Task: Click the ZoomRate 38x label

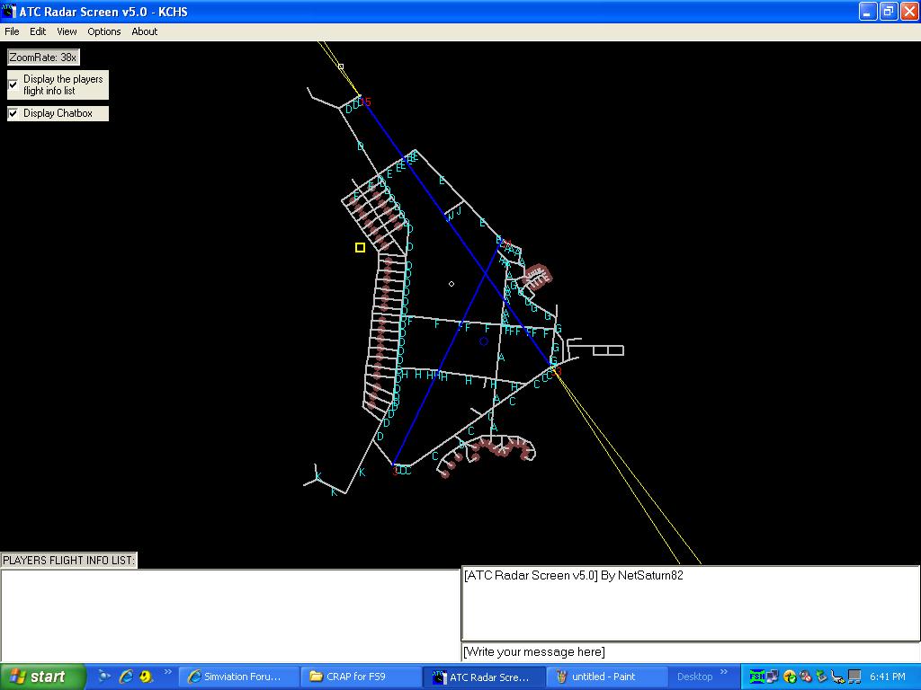Action: (43, 57)
